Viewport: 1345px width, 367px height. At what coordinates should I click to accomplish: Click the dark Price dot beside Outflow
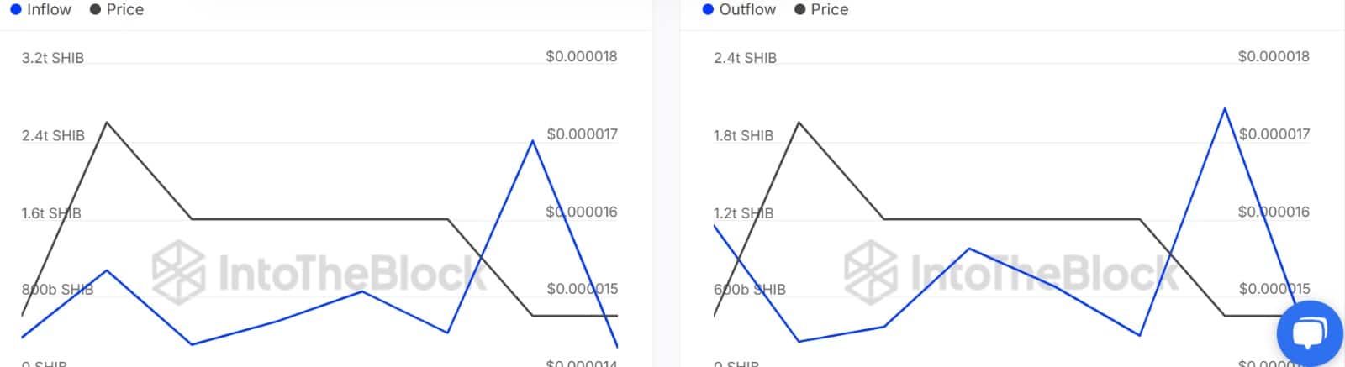(x=800, y=9)
